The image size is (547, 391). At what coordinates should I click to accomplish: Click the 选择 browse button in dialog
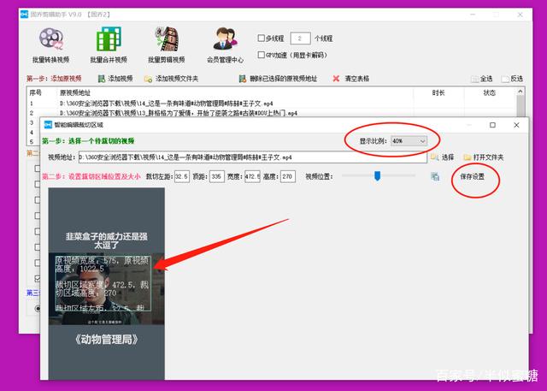tap(443, 157)
